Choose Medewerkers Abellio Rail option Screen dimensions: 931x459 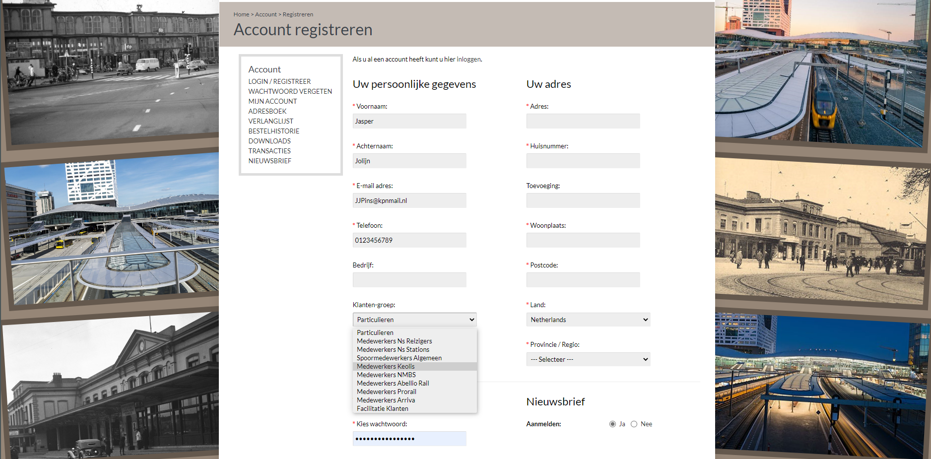click(414, 383)
